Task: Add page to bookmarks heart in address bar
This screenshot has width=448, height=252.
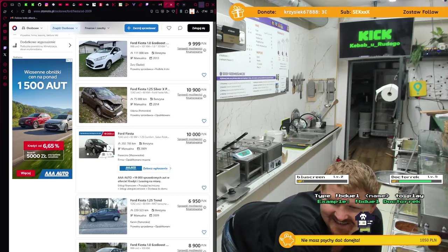Action: pyautogui.click(x=173, y=11)
